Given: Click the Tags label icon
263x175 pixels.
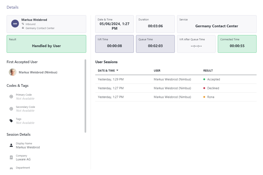Looking at the screenshot, I should tap(11, 121).
